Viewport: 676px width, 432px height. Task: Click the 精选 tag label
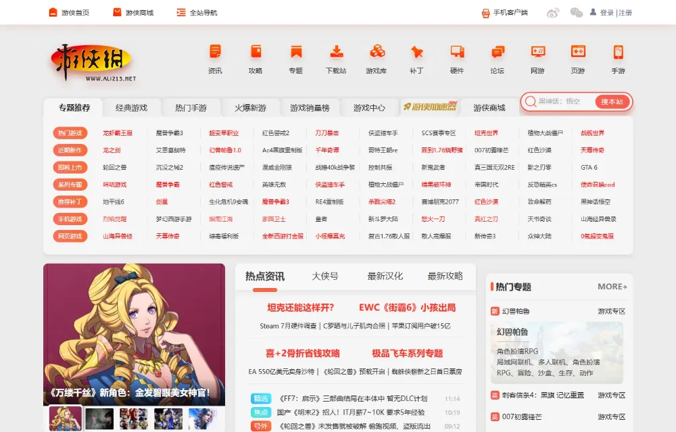click(x=261, y=399)
